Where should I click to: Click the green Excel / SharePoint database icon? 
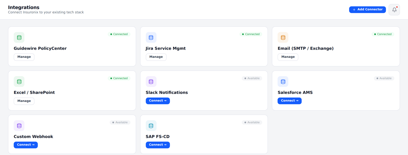click(x=19, y=82)
